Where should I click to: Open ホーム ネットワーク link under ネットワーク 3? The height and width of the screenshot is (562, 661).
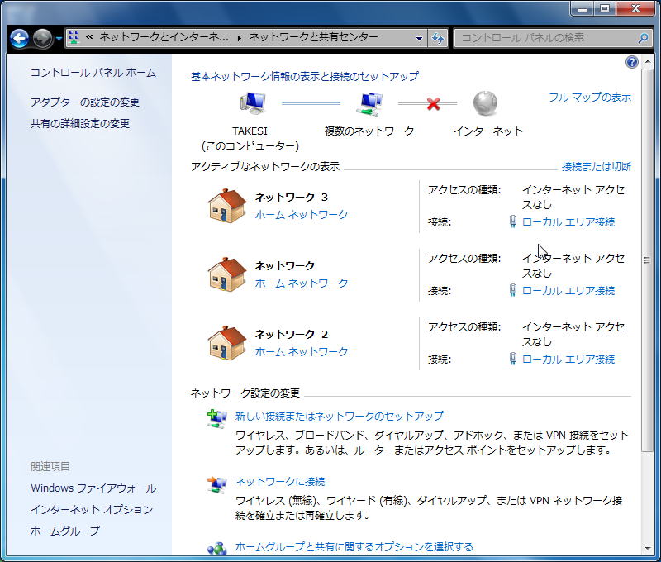tap(302, 215)
